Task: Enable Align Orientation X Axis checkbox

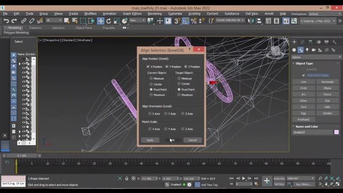Action: point(150,114)
